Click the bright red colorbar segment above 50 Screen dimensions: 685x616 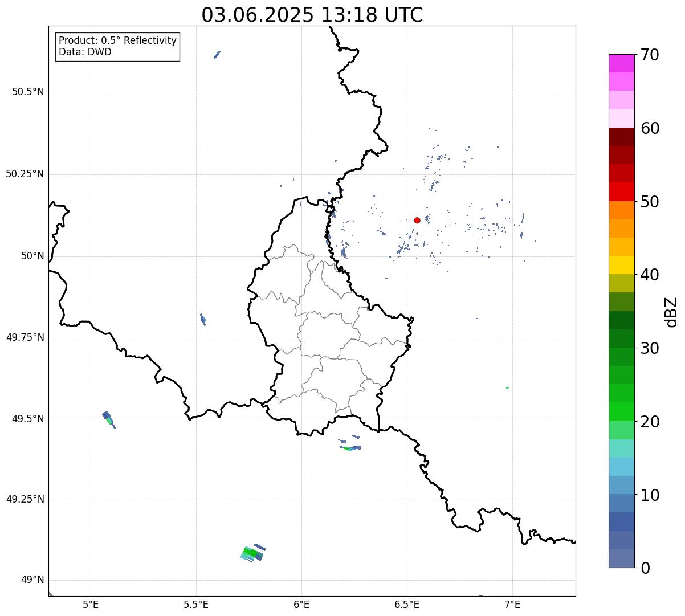coord(621,191)
